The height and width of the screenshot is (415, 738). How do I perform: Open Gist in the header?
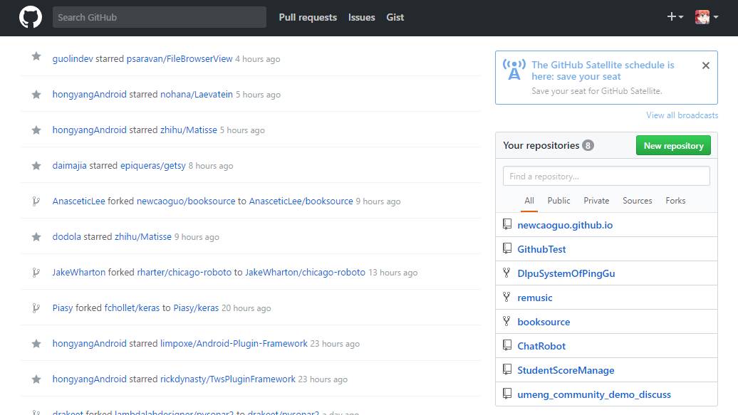coord(395,17)
